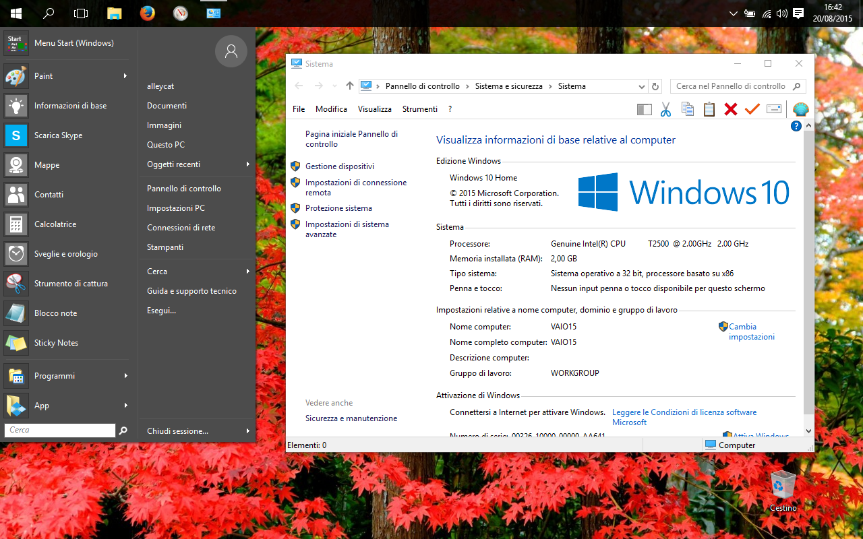This screenshot has height=539, width=863.
Task: Show hidden tray icons chevron
Action: pos(734,13)
